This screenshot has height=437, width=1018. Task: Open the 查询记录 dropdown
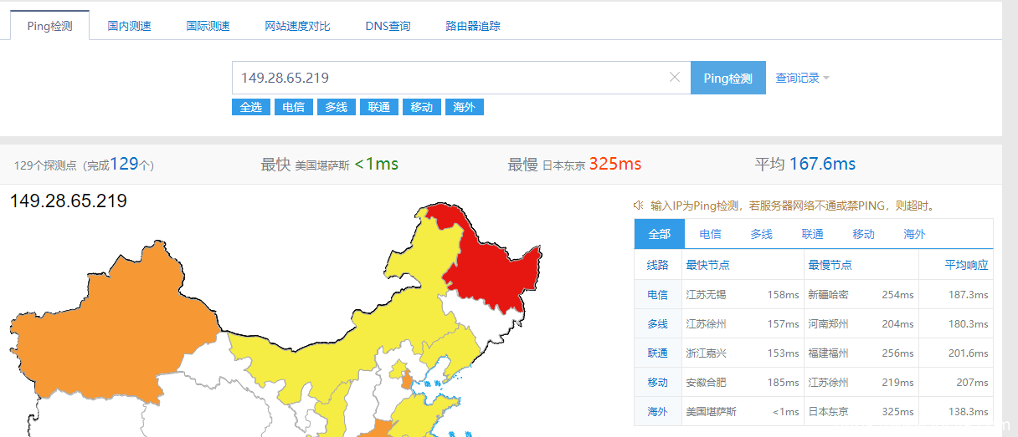[802, 78]
